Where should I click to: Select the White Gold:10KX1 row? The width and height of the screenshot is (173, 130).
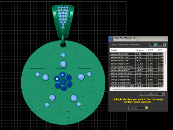(x=137, y=77)
